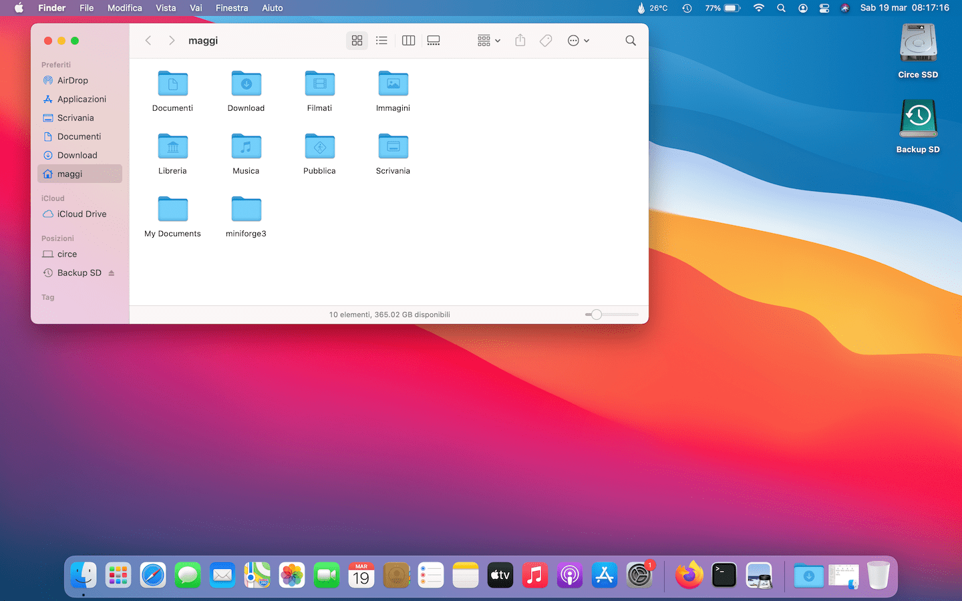Expand the action (ellipsis) menu
Screen dimensions: 962x601
point(578,41)
